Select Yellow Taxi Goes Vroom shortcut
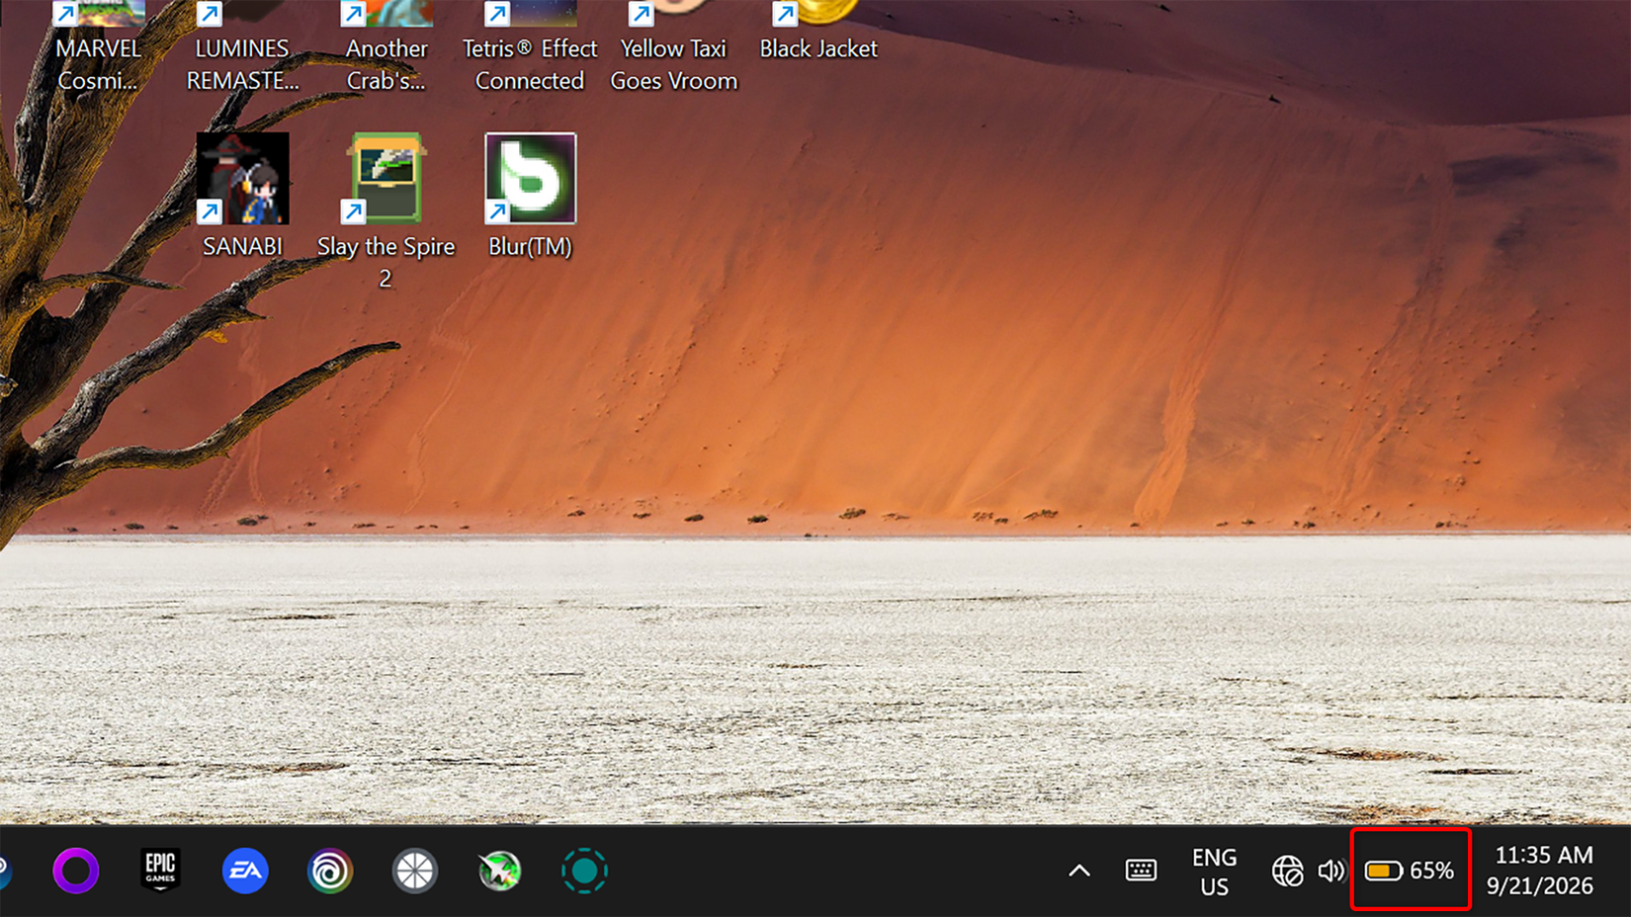 [673, 47]
